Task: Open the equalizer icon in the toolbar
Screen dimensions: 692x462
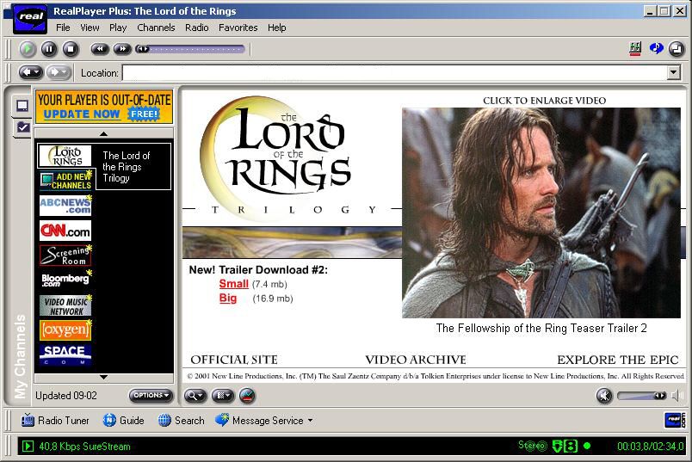Action: pyautogui.click(x=635, y=48)
